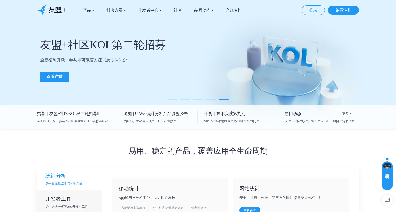Select the first carousel slide indicator
The width and height of the screenshot is (396, 212).
tap(172, 100)
